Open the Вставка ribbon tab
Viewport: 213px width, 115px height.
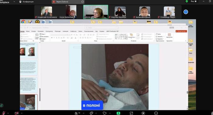tap(33, 31)
